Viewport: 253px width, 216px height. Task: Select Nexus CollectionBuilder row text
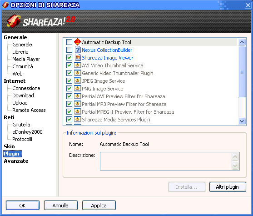107,50
